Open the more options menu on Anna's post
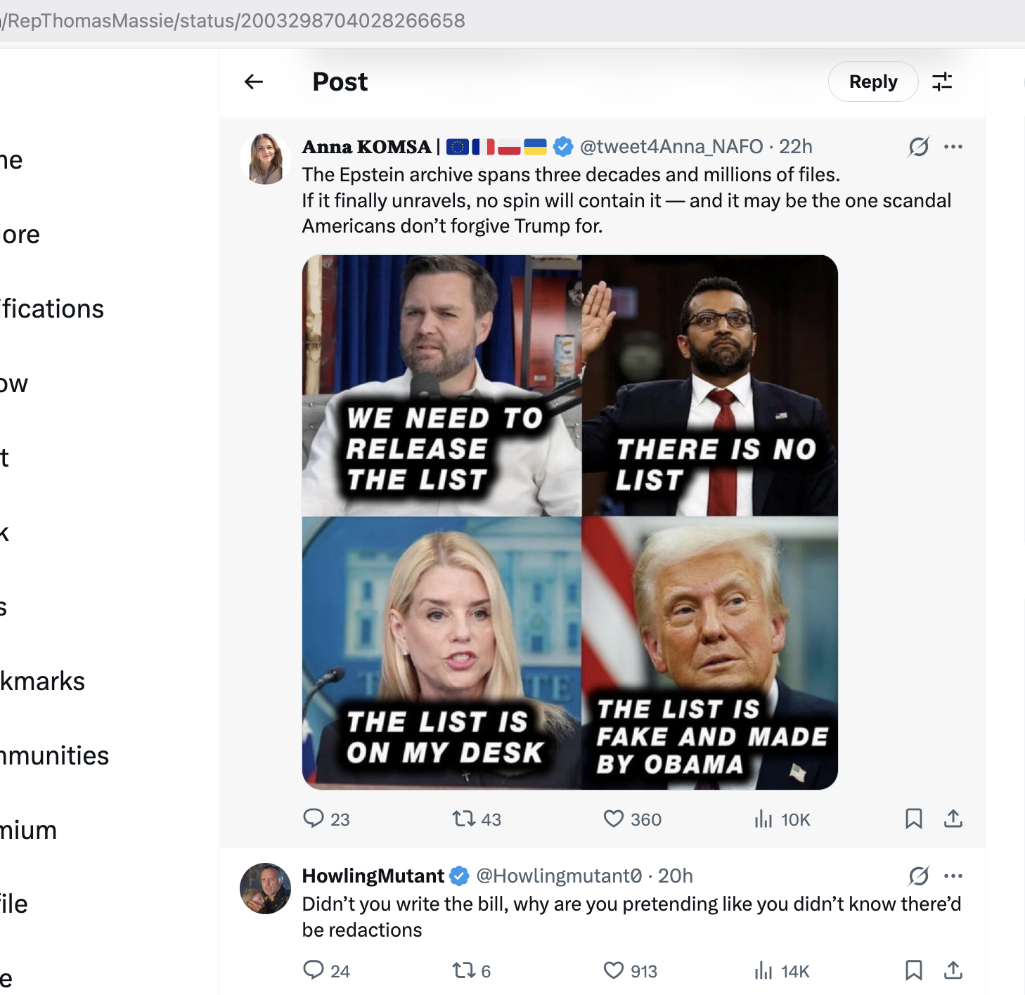1025x995 pixels. tap(953, 146)
